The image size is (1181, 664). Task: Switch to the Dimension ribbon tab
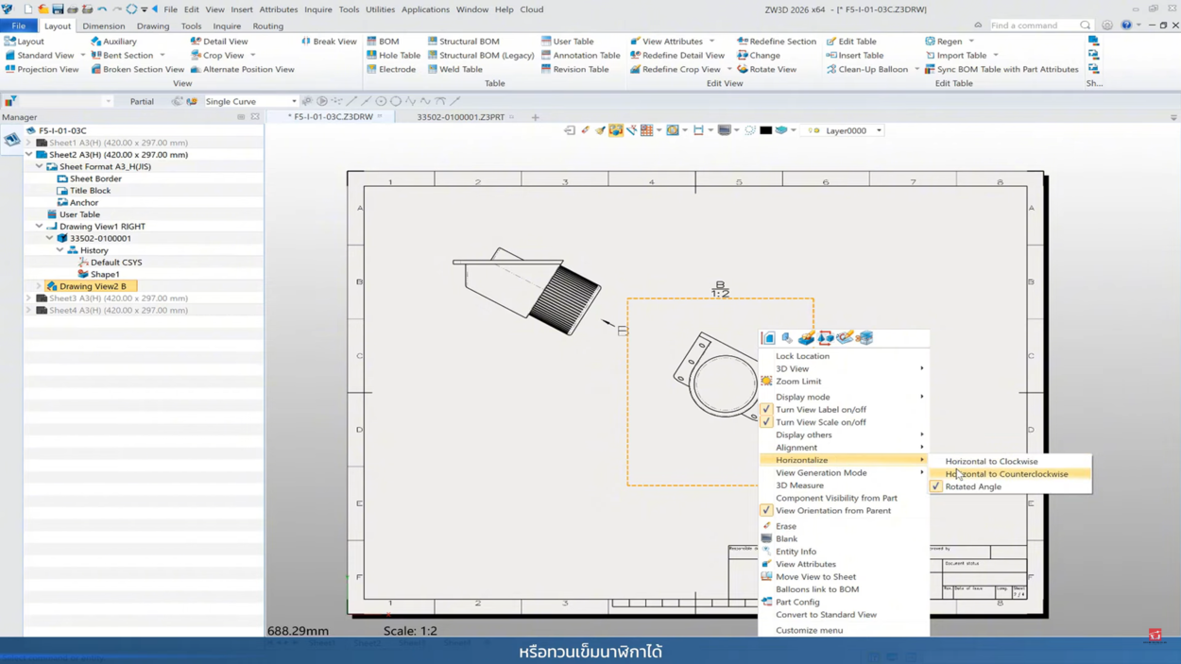103,26
